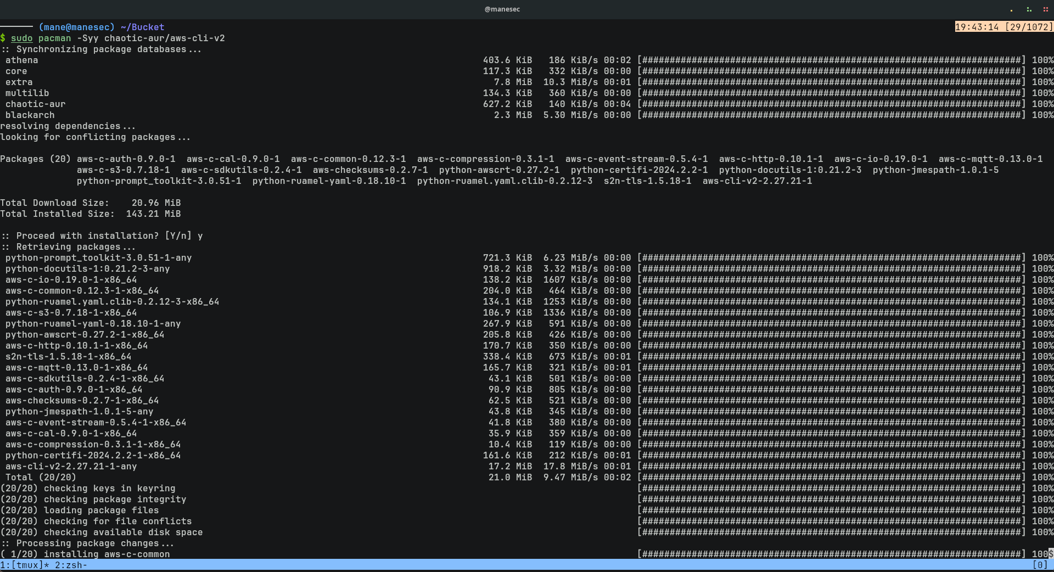
Task: Click the progress bar on blackarch database row
Action: click(831, 115)
